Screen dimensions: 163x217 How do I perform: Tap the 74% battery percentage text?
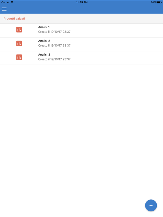(153, 2)
